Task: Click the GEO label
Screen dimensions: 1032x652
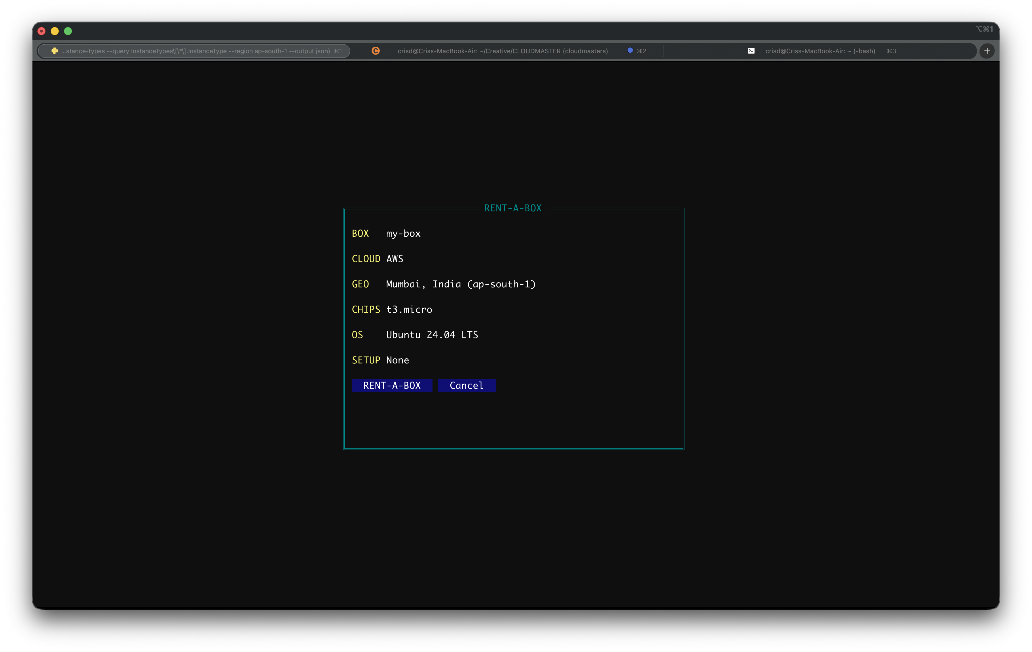Action: point(360,284)
